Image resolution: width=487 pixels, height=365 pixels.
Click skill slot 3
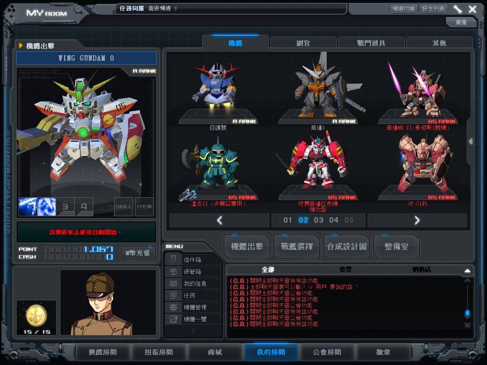click(65, 206)
